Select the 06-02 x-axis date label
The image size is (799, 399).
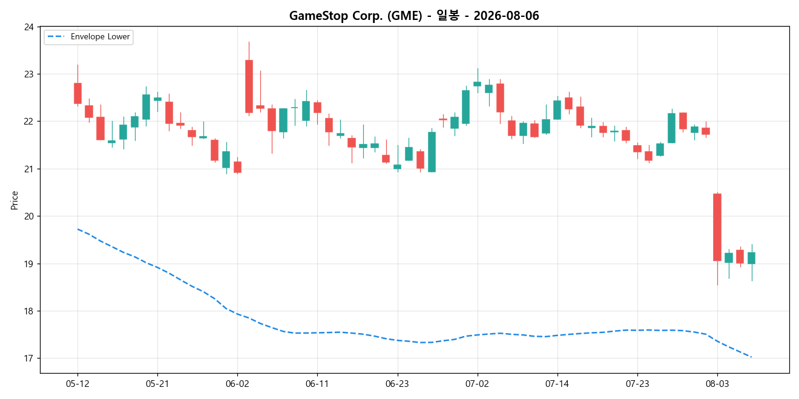237,384
